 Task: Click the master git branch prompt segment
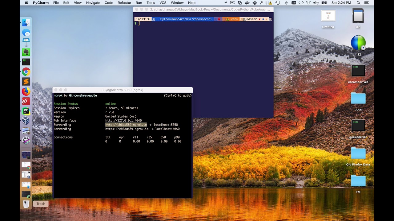[251, 19]
